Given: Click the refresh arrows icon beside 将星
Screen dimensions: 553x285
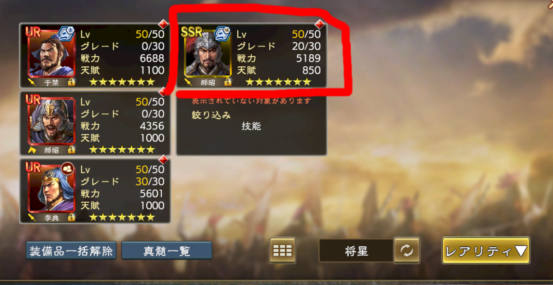Looking at the screenshot, I should pos(406,251).
